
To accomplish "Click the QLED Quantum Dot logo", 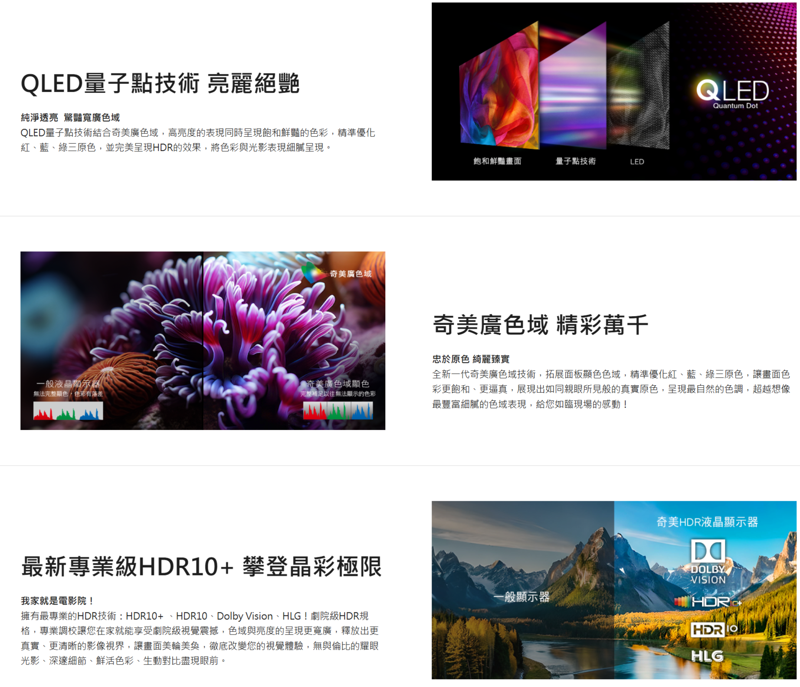I will click(x=732, y=93).
